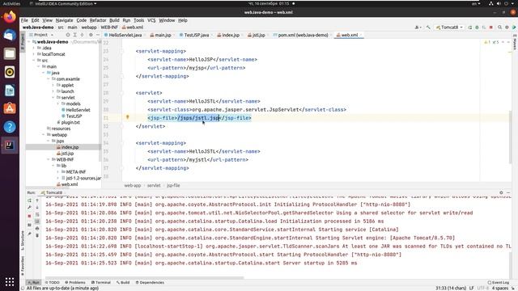Viewport: 518px width, 291px height.
Task: Stop the server in Run panel
Action: [x=29, y=216]
